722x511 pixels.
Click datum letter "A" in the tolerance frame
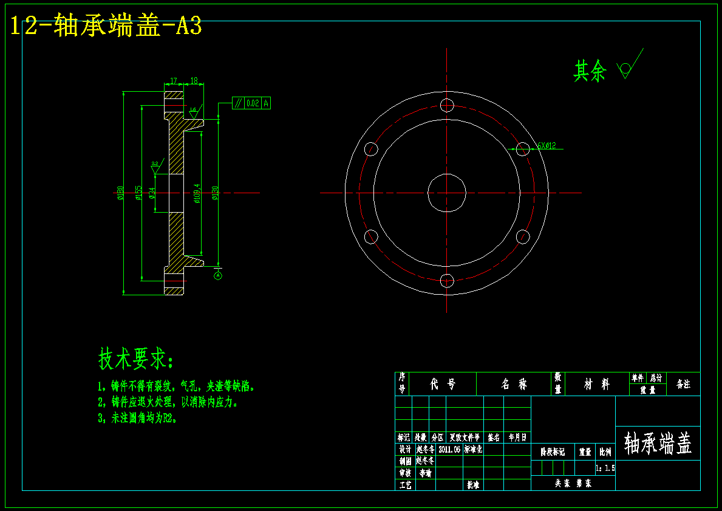point(266,103)
